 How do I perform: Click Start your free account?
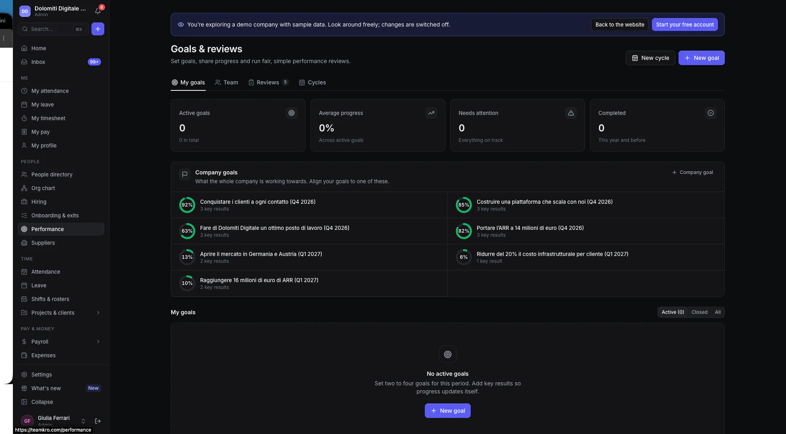[x=685, y=25]
